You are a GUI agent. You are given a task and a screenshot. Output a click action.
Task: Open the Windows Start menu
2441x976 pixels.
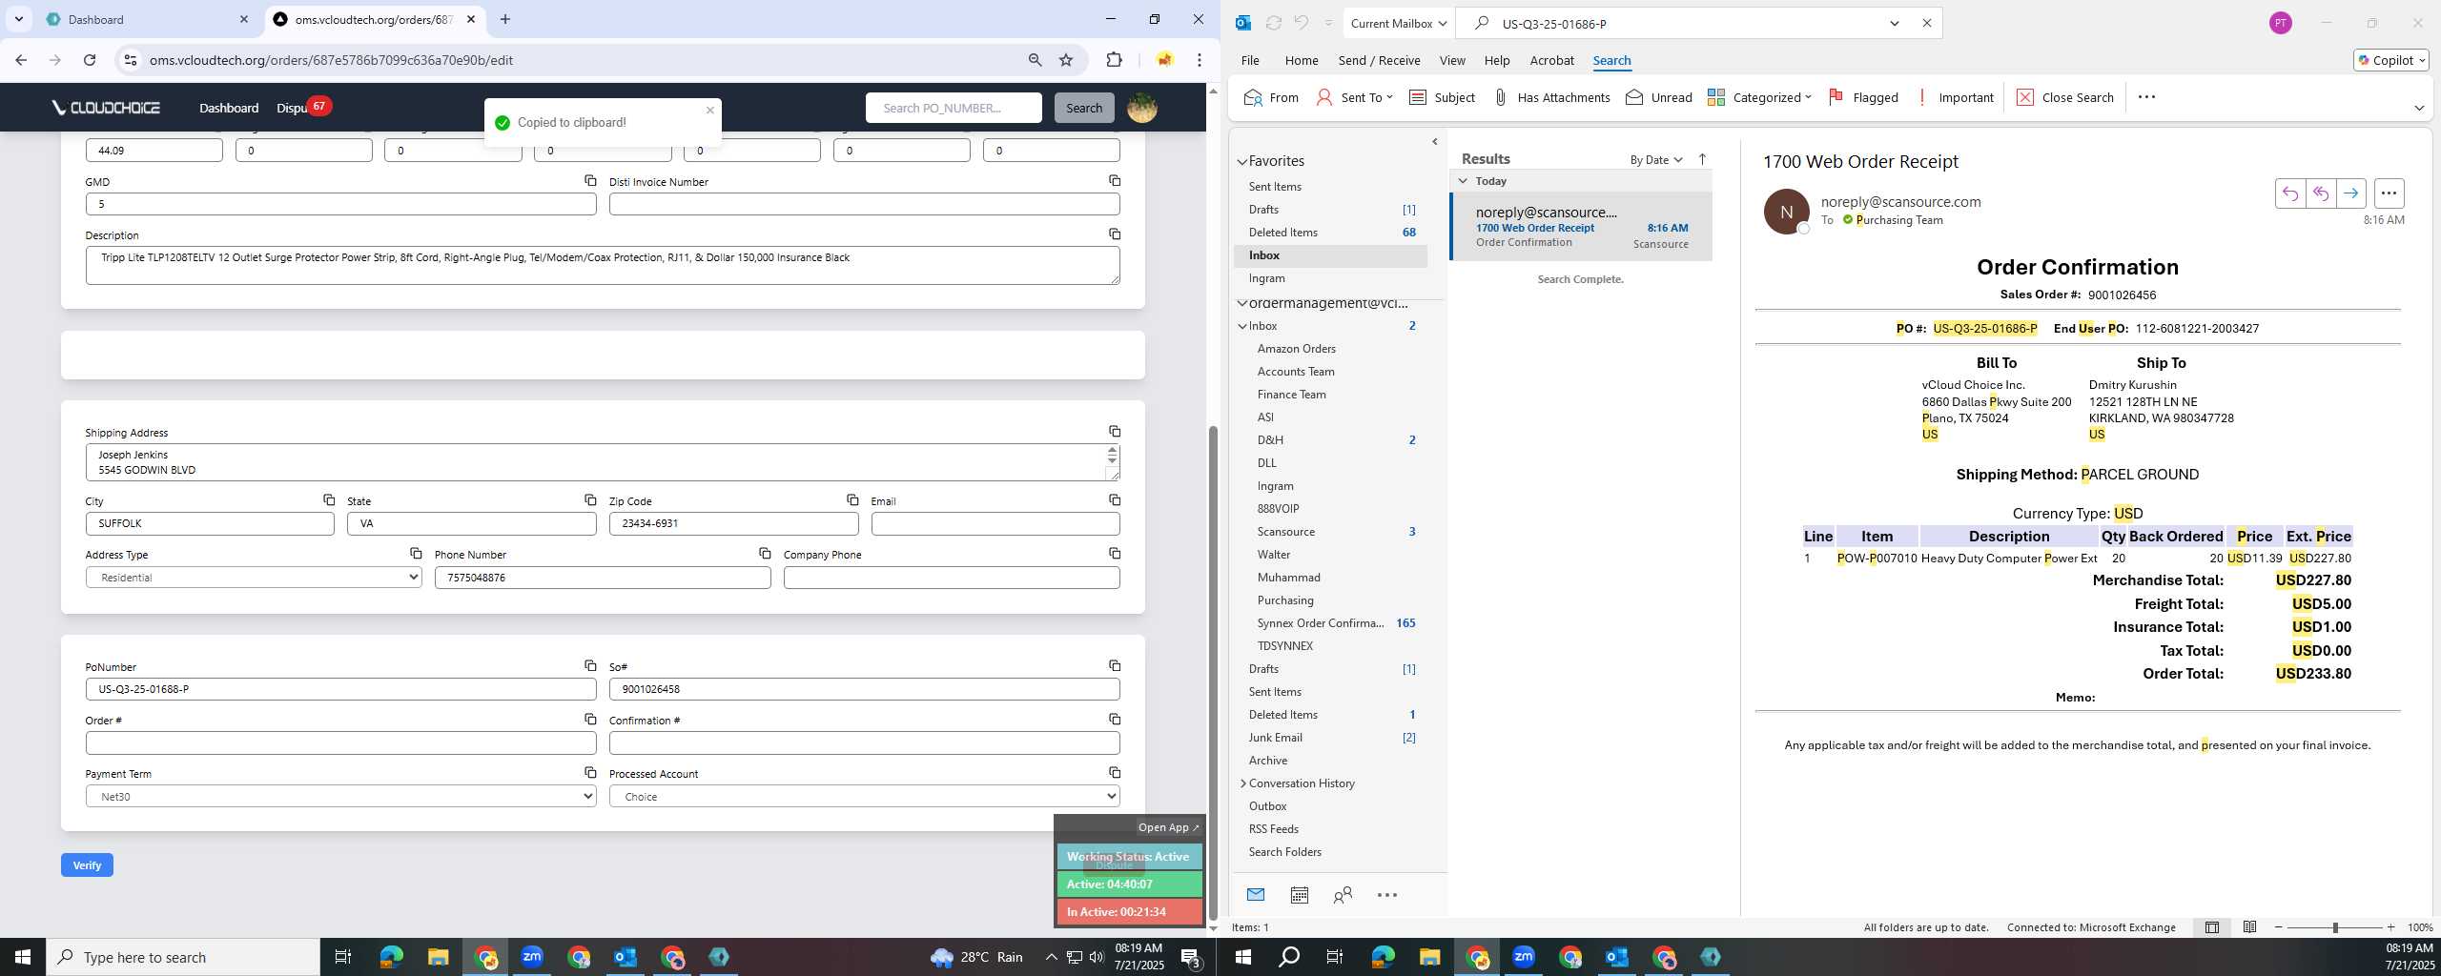[23, 957]
